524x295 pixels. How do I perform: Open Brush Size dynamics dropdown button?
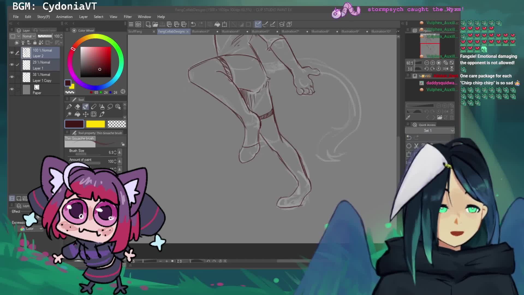pos(120,152)
